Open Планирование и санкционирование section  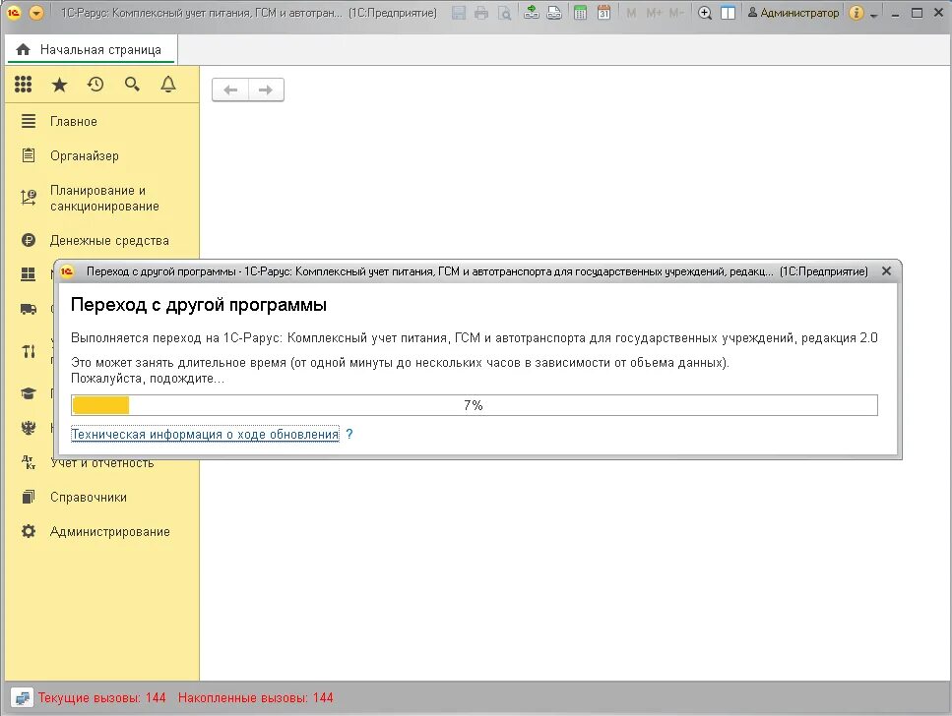pyautogui.click(x=102, y=198)
